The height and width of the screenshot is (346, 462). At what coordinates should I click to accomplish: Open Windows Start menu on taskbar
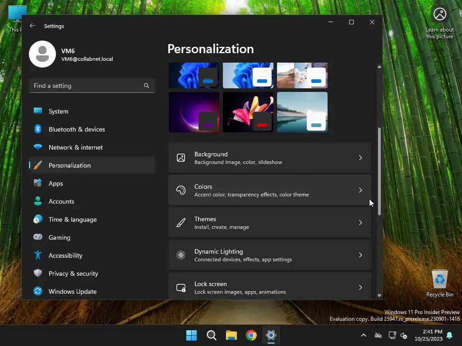(x=191, y=335)
